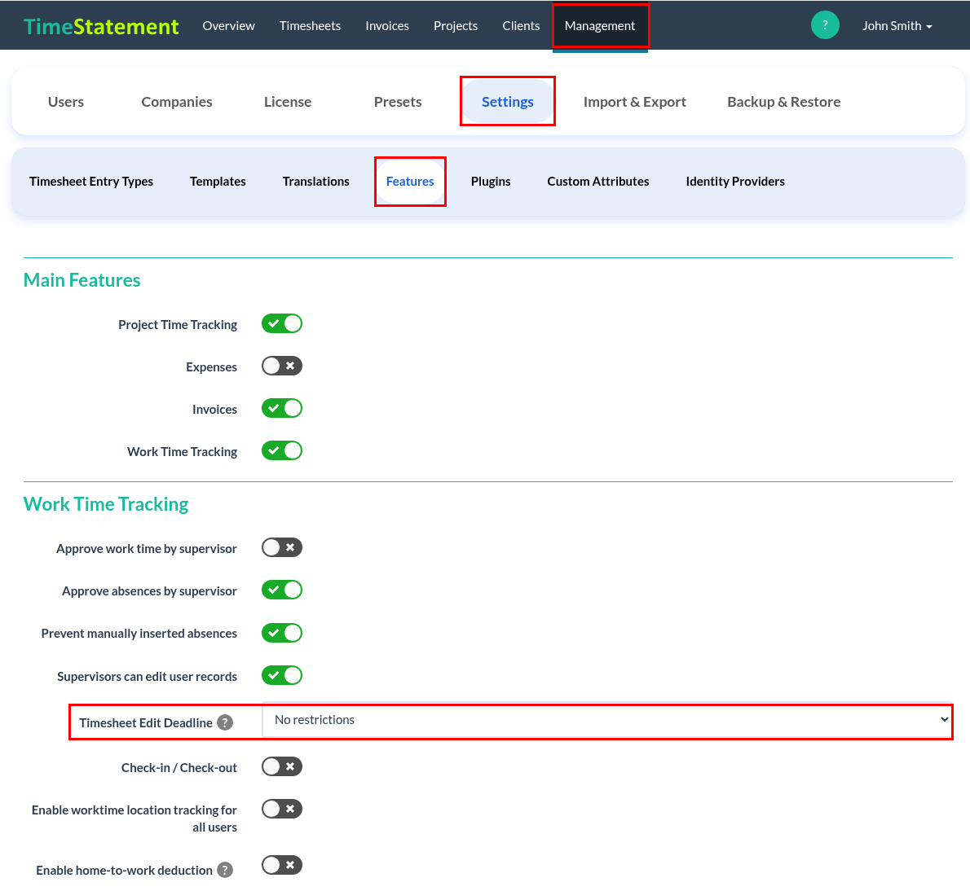Navigate to Projects
970x891 pixels.
[x=456, y=26]
